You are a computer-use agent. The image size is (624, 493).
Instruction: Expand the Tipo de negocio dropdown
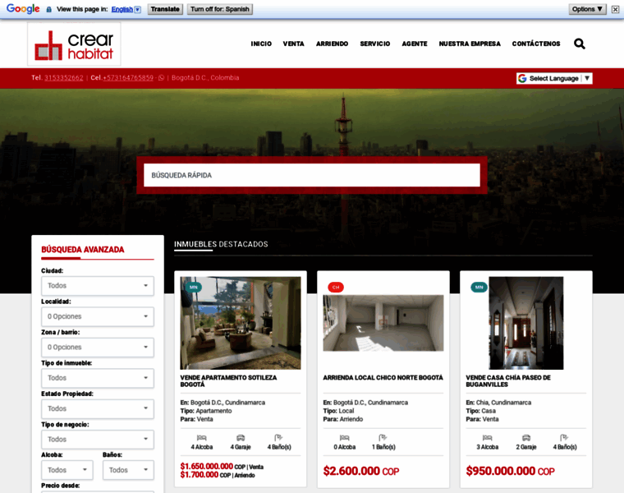tap(98, 440)
